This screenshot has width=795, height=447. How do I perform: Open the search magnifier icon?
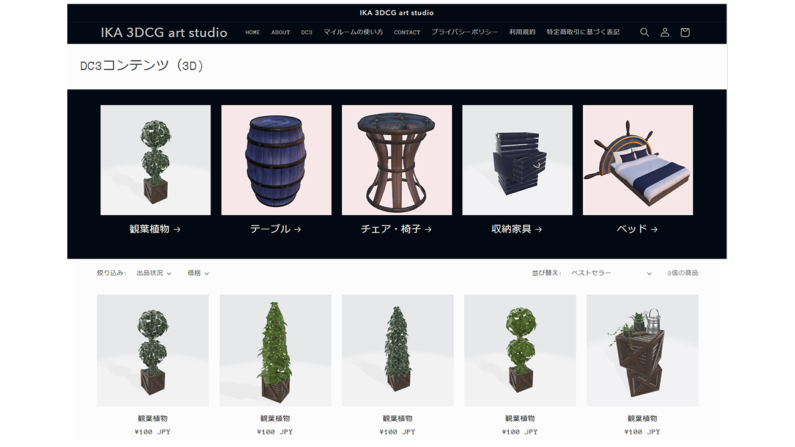pos(645,32)
